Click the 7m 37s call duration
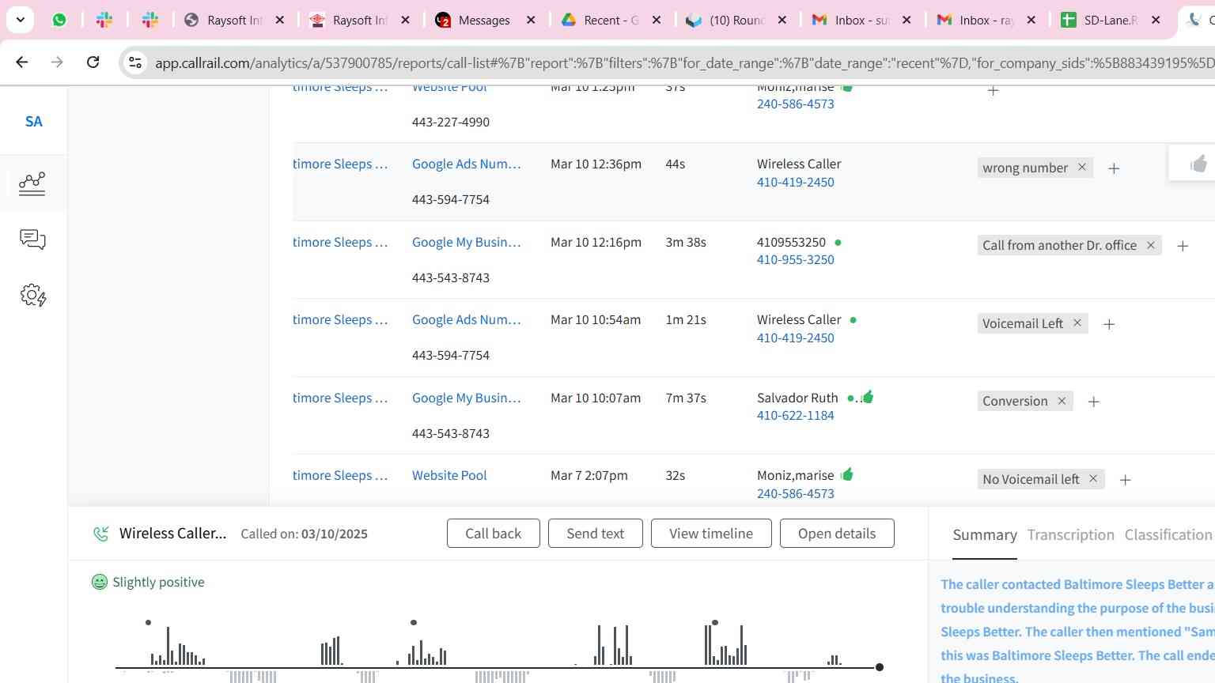This screenshot has height=683, width=1215. click(x=686, y=398)
